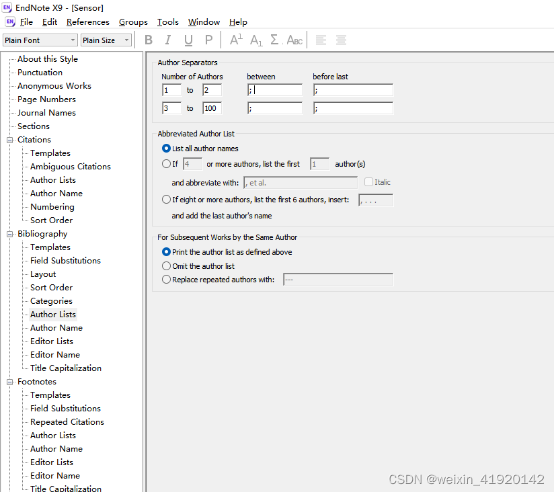Screen dimensions: 554x492
Task: Open the Tools menu
Action: [x=168, y=22]
